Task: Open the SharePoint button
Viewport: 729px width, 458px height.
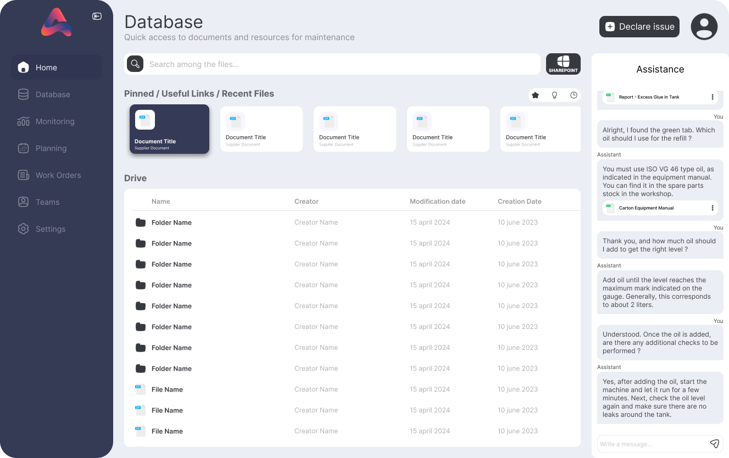Action: 563,64
